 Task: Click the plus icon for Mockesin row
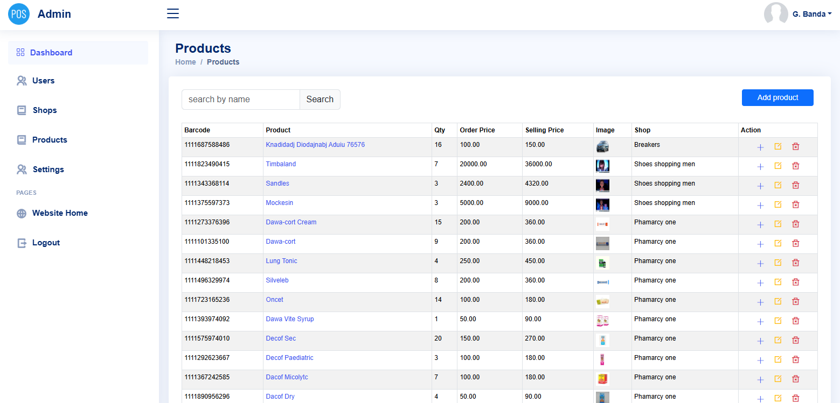[x=760, y=205]
